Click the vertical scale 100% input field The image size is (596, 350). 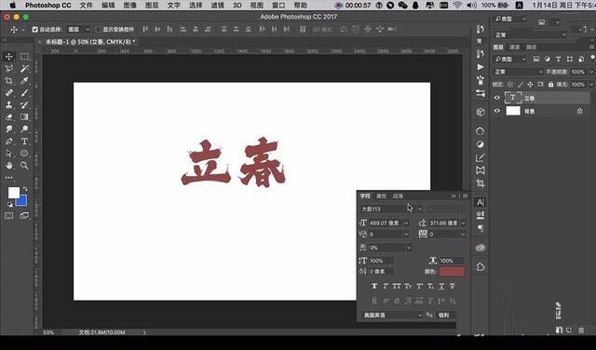[381, 261]
